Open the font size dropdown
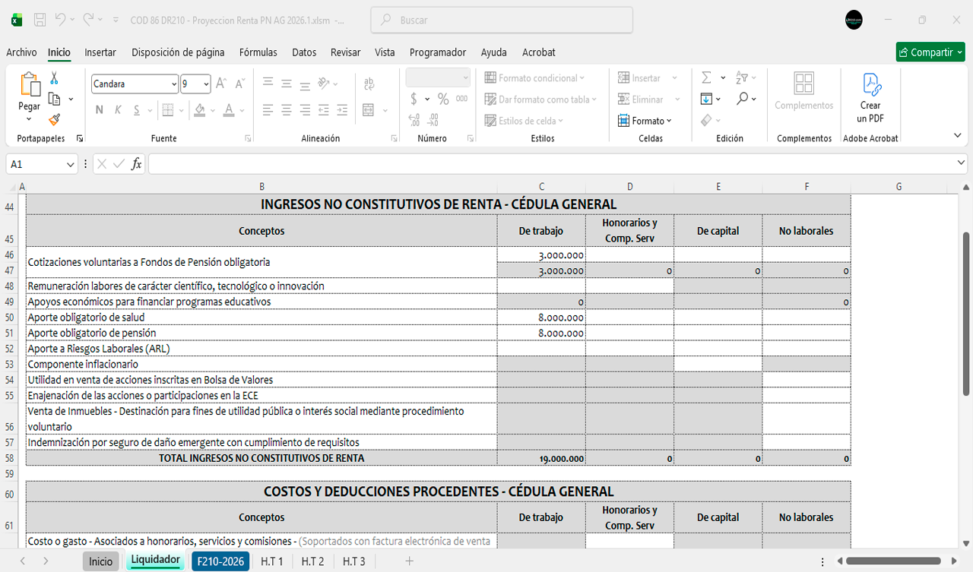 tap(205, 84)
